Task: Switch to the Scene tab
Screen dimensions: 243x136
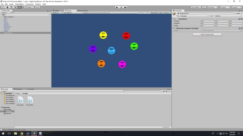Action: point(56,11)
